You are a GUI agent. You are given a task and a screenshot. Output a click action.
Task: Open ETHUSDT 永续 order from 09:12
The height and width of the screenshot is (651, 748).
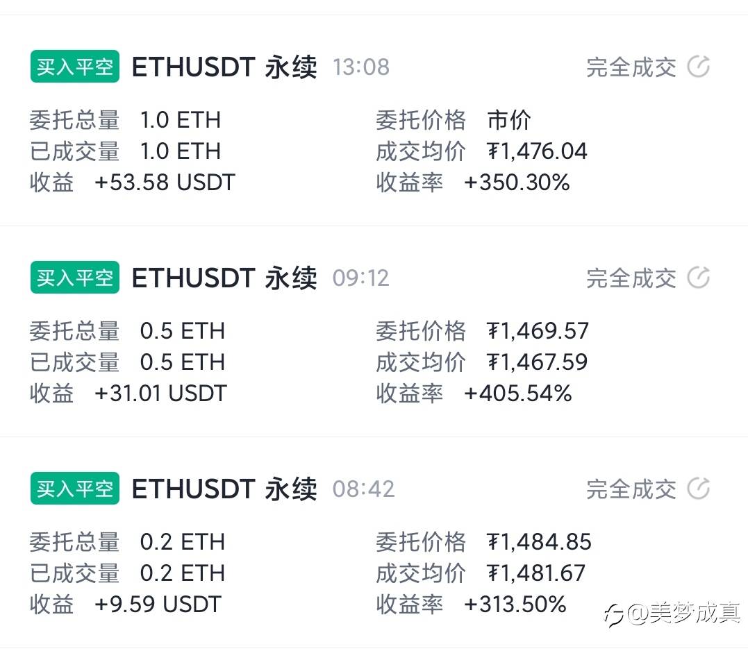click(224, 278)
